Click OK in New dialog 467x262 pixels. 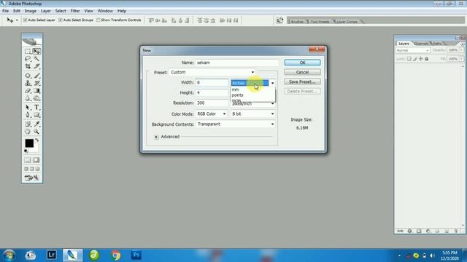click(302, 63)
